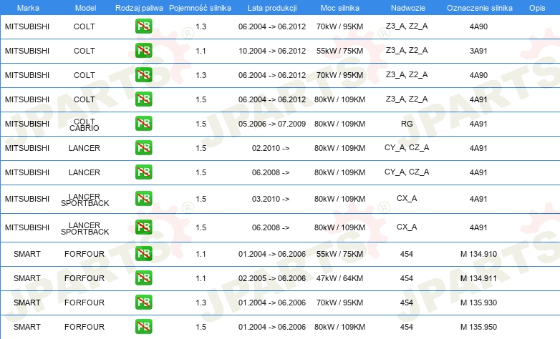Click the Nadwozie column header
The height and width of the screenshot is (339, 560).
click(408, 8)
